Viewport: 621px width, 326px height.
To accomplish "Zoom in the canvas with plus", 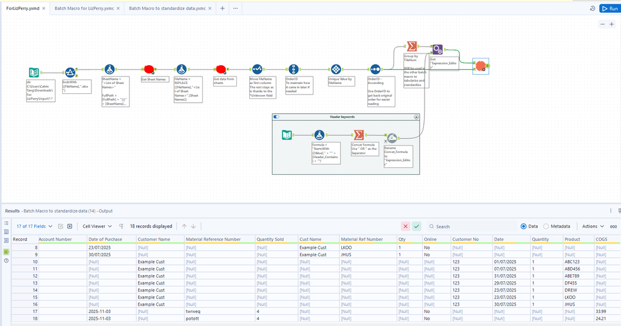I will pyautogui.click(x=612, y=24).
